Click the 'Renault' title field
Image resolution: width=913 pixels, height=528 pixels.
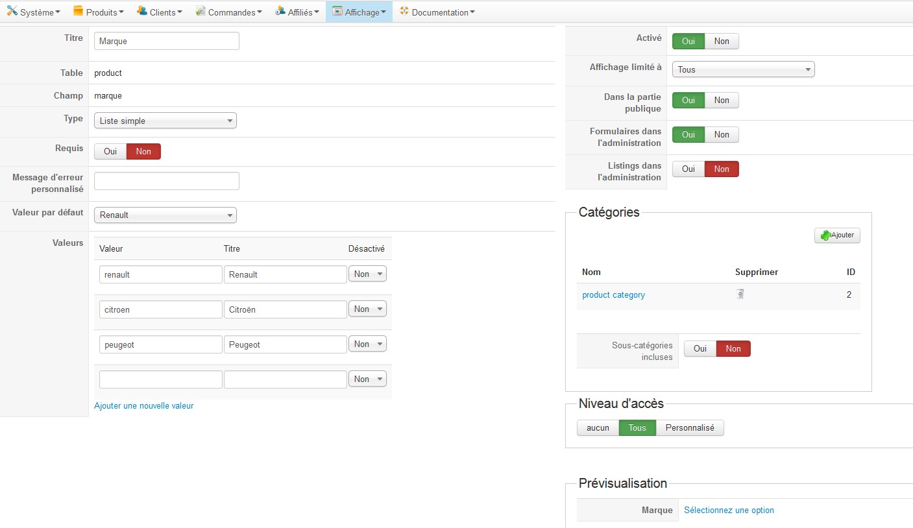[286, 274]
